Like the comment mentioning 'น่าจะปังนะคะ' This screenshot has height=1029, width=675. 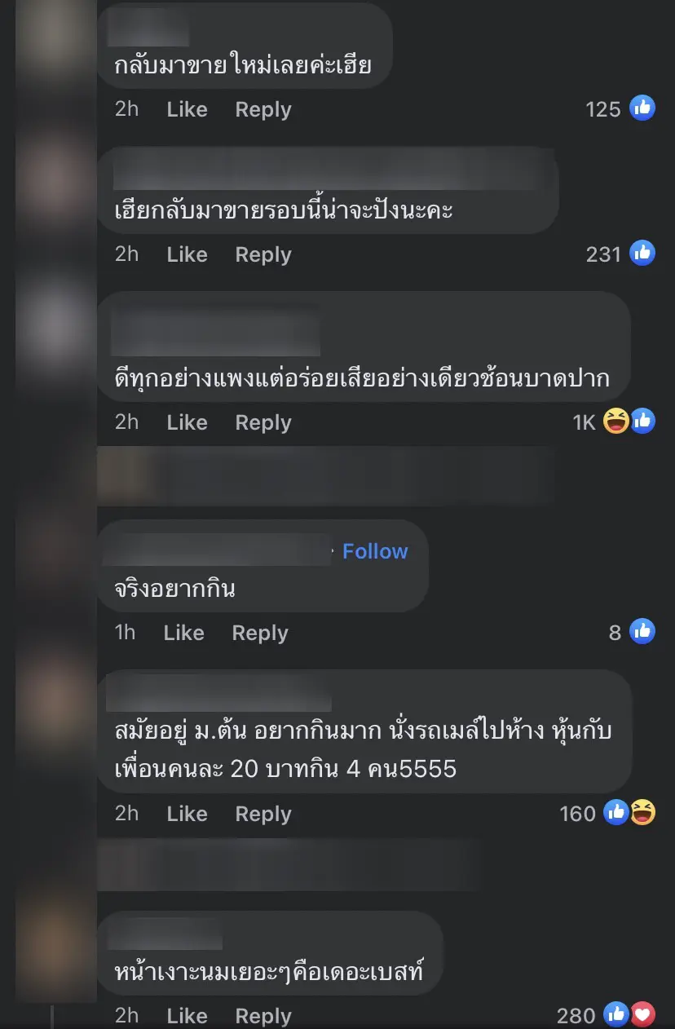point(187,254)
